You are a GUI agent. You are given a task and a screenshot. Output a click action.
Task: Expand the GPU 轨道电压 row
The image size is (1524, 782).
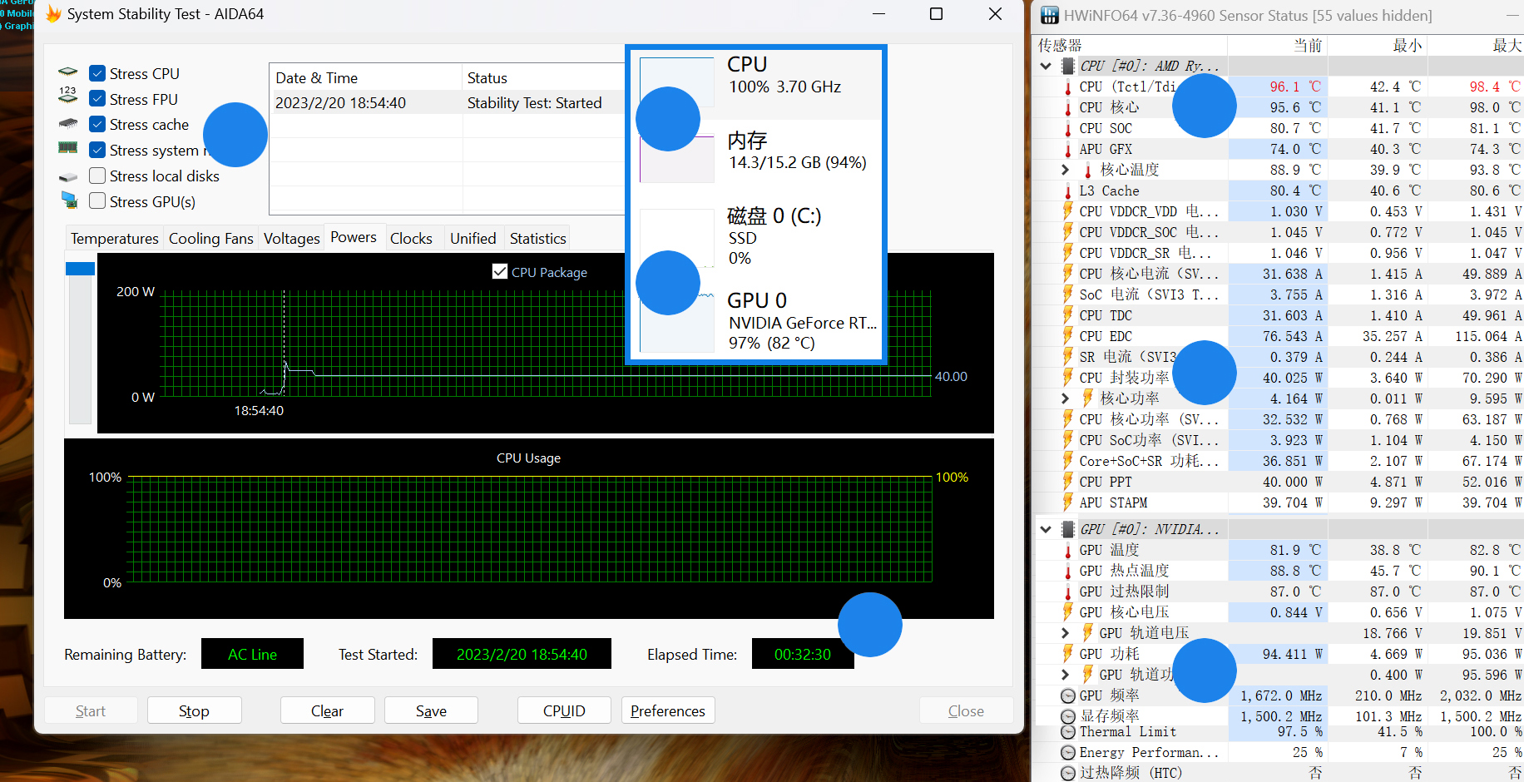[x=1066, y=633]
